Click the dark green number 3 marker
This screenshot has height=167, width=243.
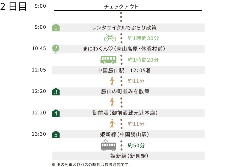pyautogui.click(x=56, y=92)
